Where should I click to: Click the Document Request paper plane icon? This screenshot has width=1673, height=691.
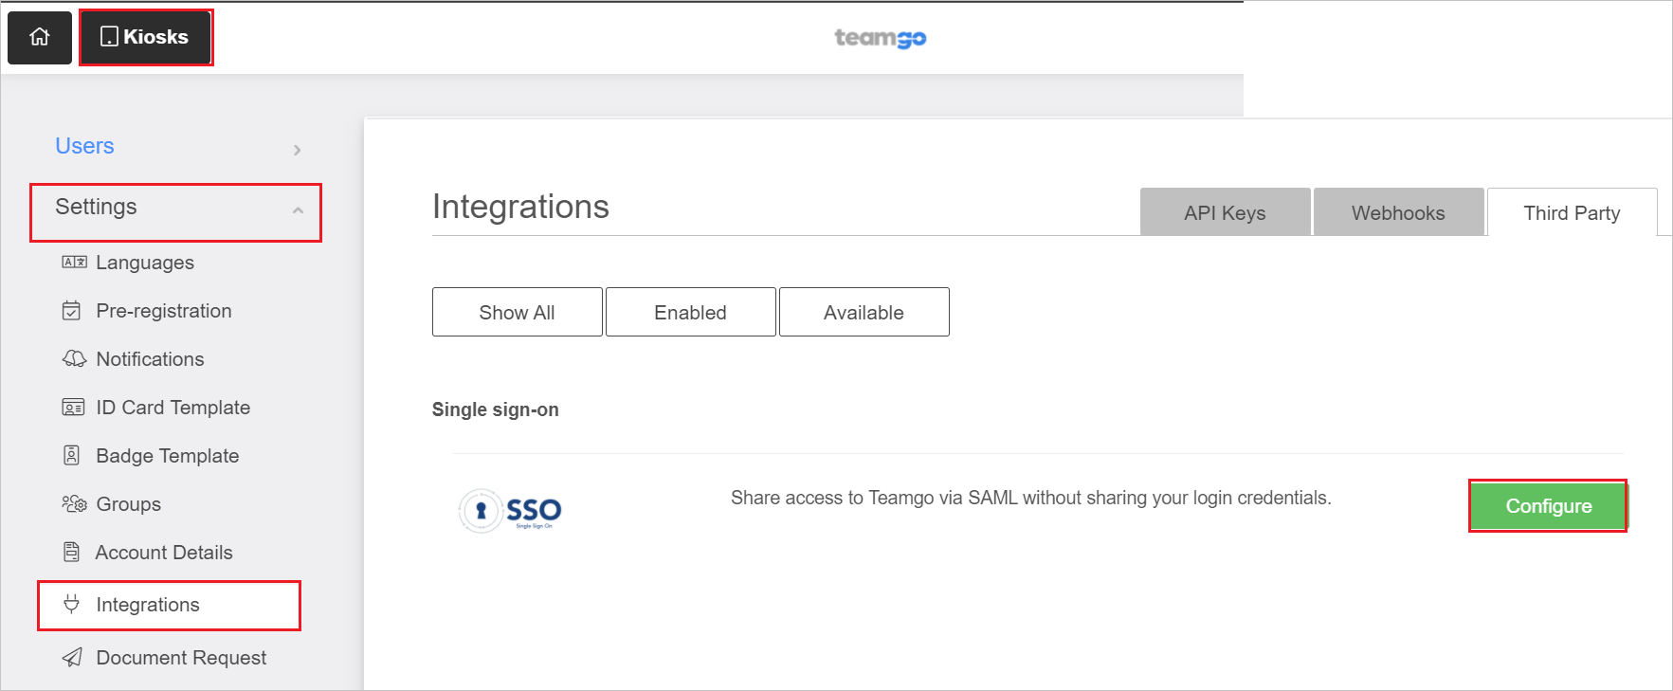72,657
